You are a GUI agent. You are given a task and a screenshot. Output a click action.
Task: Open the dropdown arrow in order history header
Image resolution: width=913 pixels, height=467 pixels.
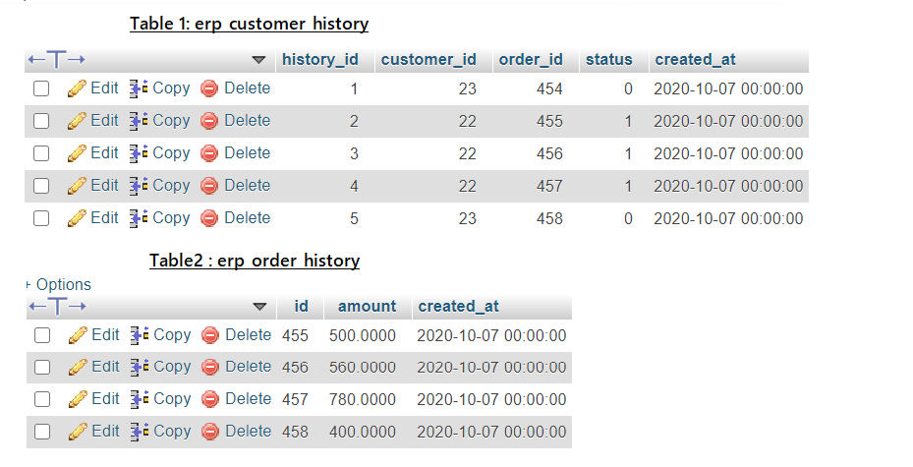[259, 307]
